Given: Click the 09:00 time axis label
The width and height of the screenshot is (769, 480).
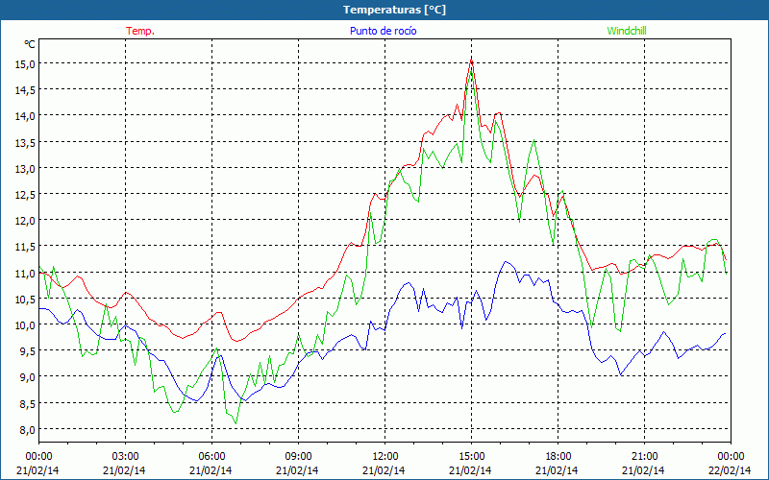Looking at the screenshot, I should pyautogui.click(x=298, y=457).
